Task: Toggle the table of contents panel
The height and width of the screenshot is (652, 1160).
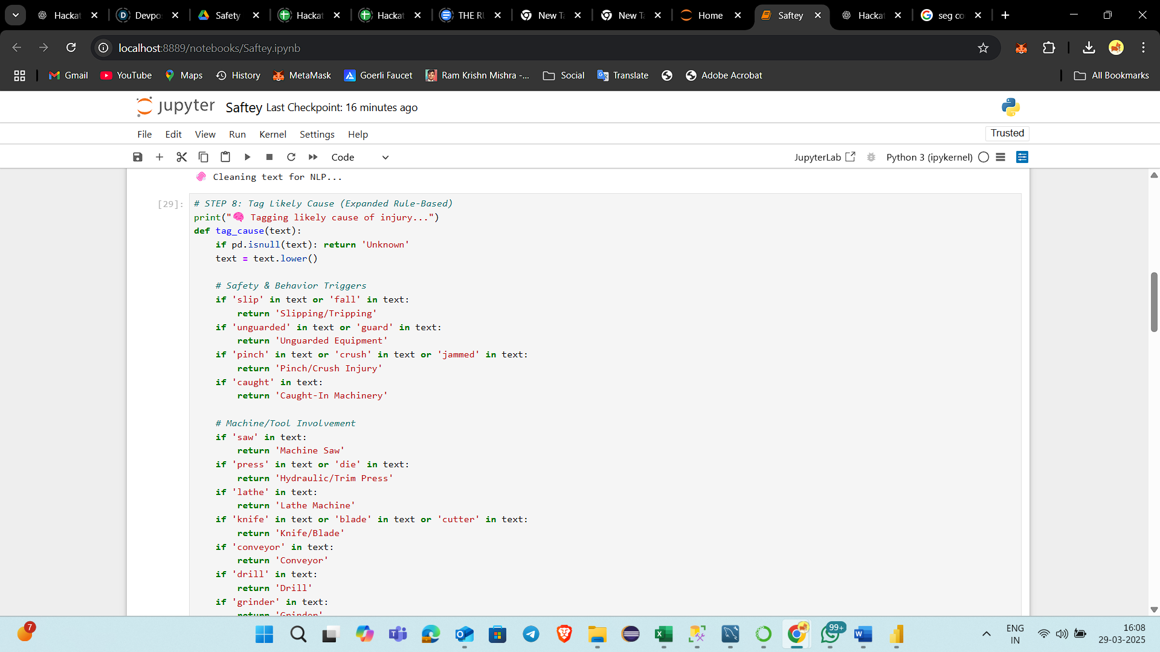Action: [x=1000, y=157]
